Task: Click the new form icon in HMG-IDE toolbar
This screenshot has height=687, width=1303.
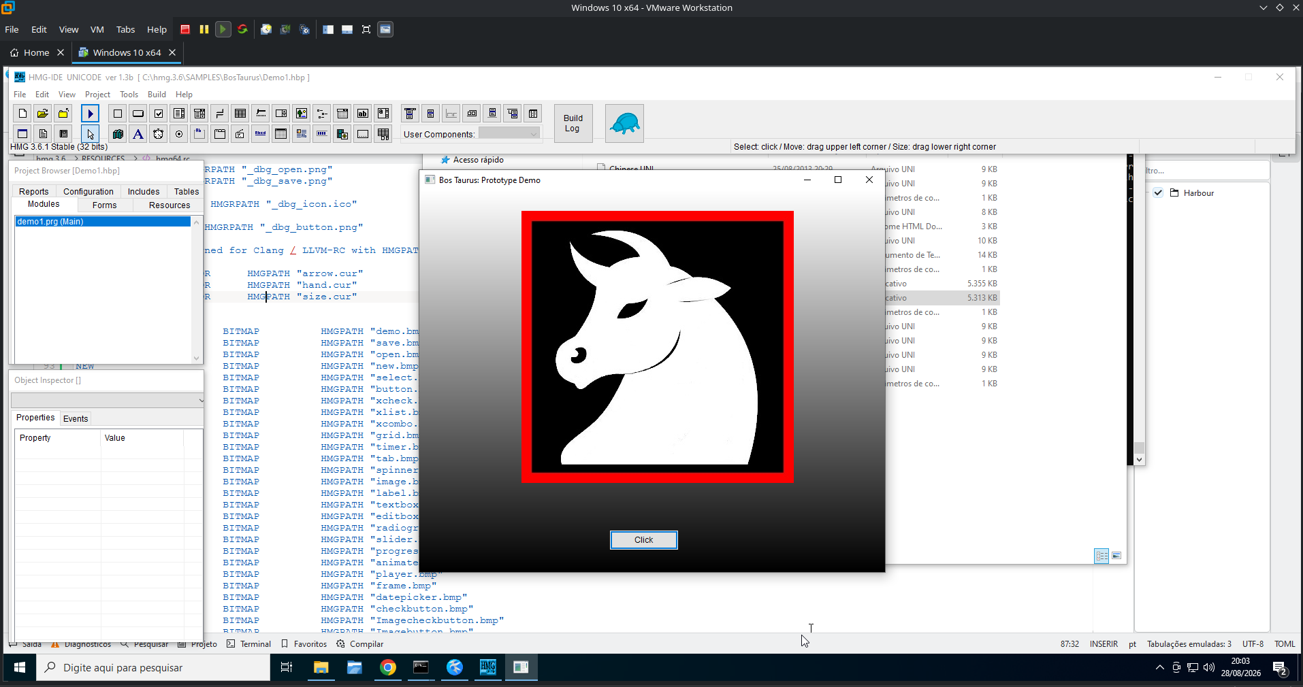Action: pos(22,134)
